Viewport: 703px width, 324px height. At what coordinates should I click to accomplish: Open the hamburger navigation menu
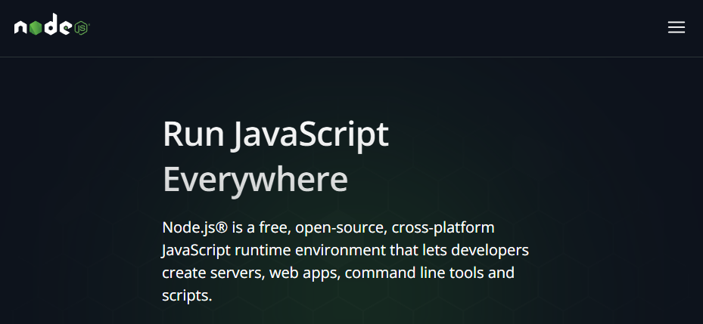click(x=676, y=27)
